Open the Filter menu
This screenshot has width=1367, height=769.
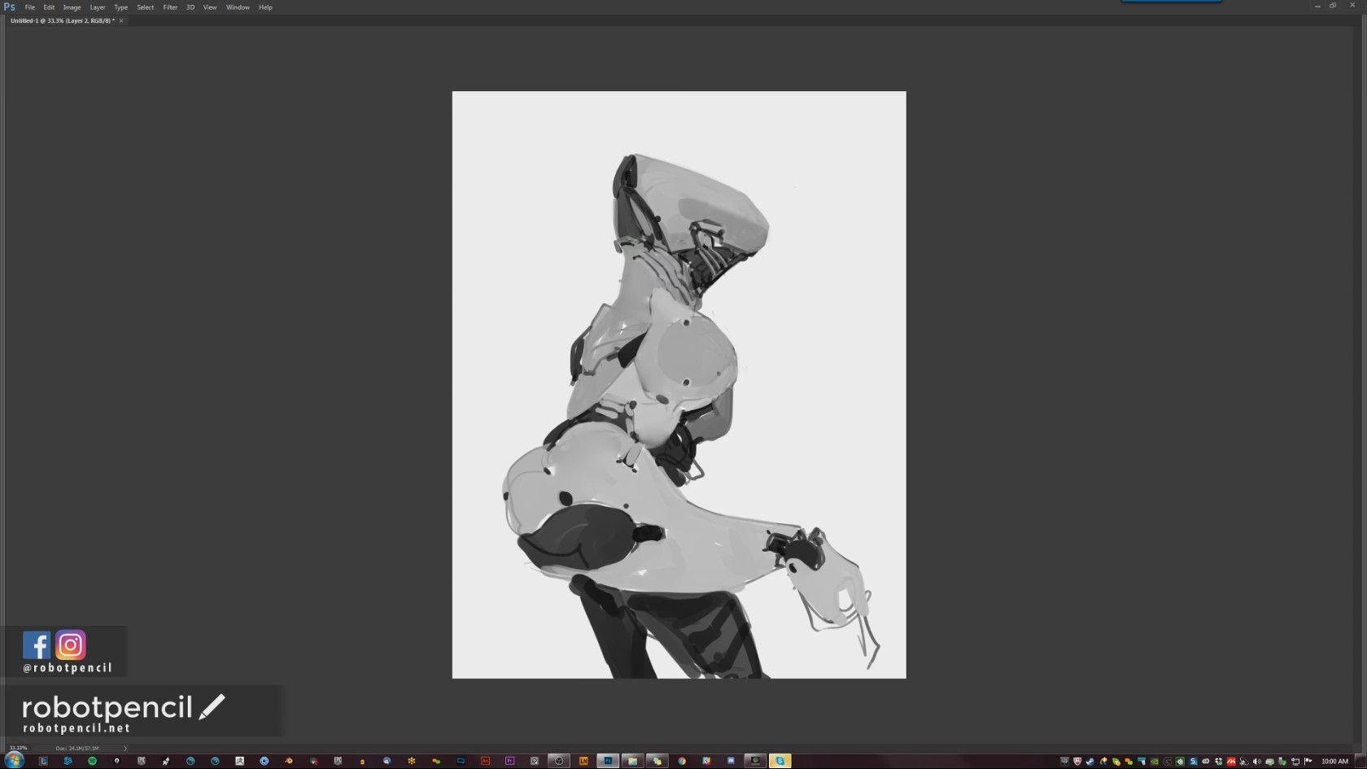(x=170, y=7)
